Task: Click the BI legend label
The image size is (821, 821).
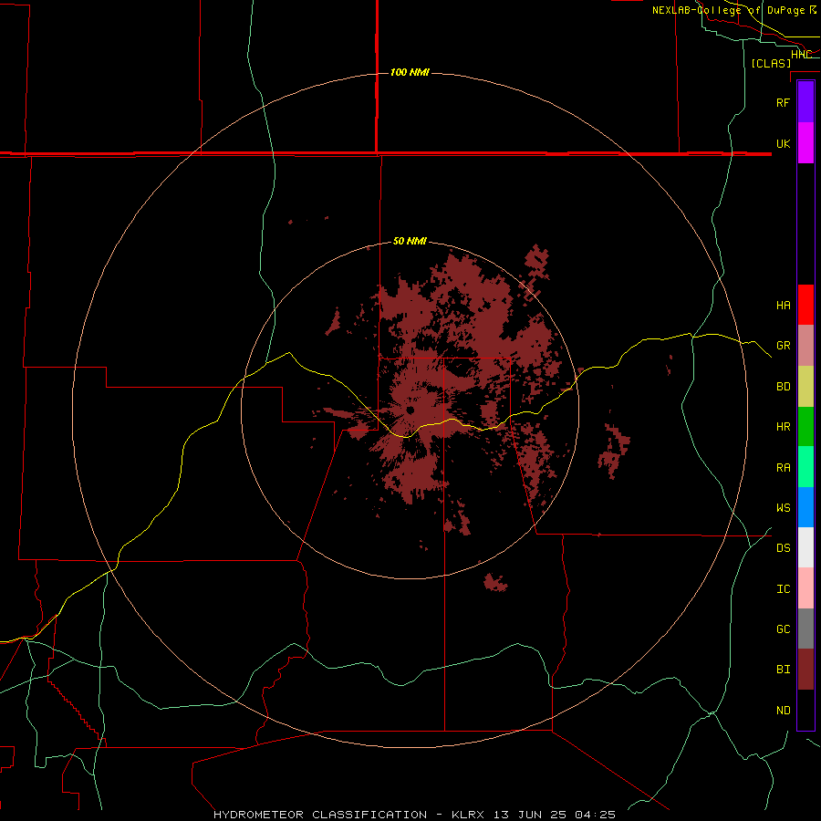Action: (783, 670)
